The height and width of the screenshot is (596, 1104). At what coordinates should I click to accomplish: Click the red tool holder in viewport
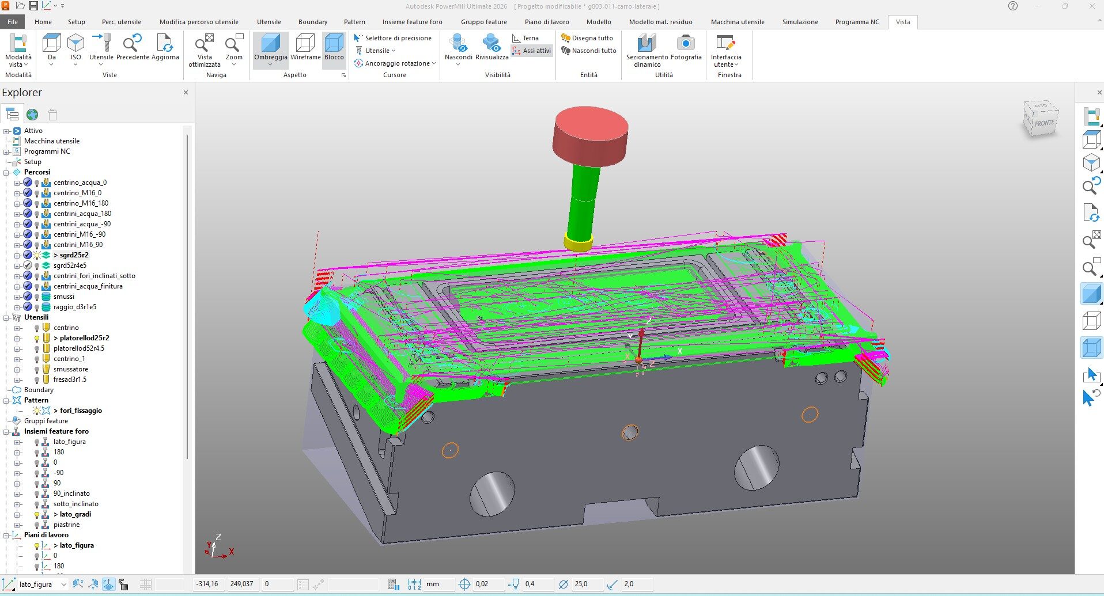(589, 136)
